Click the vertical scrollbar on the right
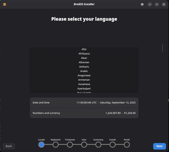This screenshot has width=169, height=152. tap(162, 48)
